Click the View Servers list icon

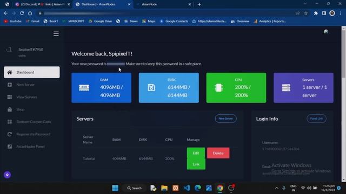click(10, 97)
